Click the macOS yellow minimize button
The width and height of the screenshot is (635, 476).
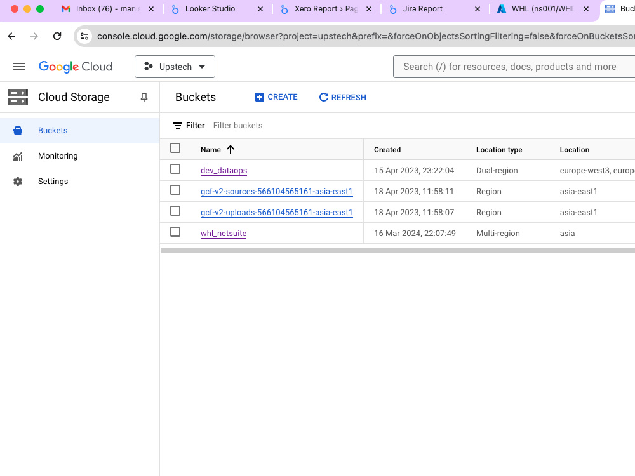27,9
